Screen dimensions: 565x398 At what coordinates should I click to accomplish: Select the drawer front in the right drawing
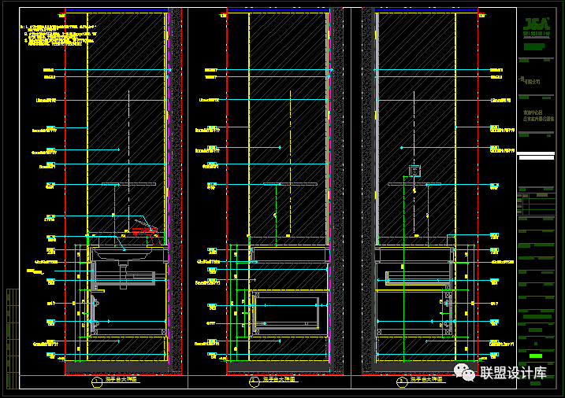414,273
